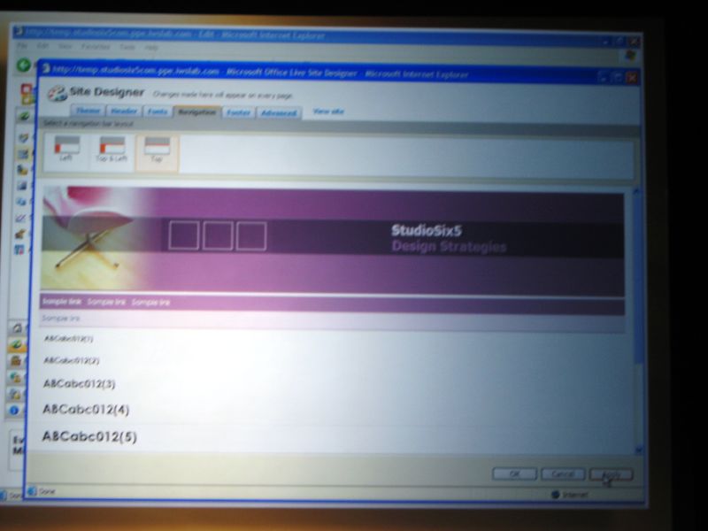Image resolution: width=708 pixels, height=531 pixels.
Task: Click the third square placeholder in header banner
Action: tap(251, 235)
